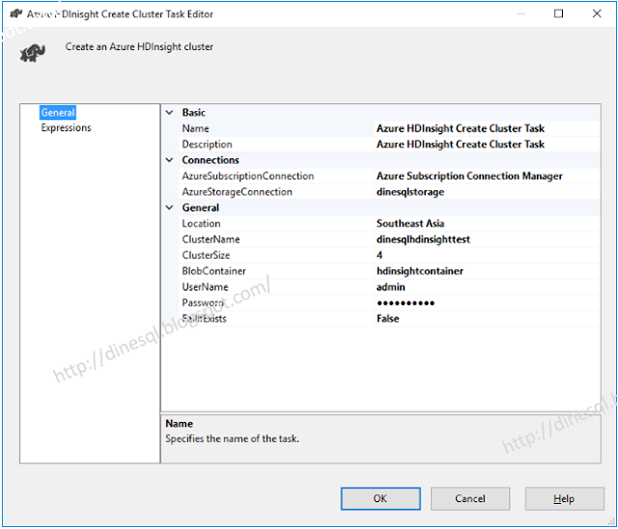Open Help for this editor

click(x=564, y=499)
